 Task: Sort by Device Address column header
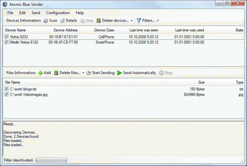[x=60, y=30]
